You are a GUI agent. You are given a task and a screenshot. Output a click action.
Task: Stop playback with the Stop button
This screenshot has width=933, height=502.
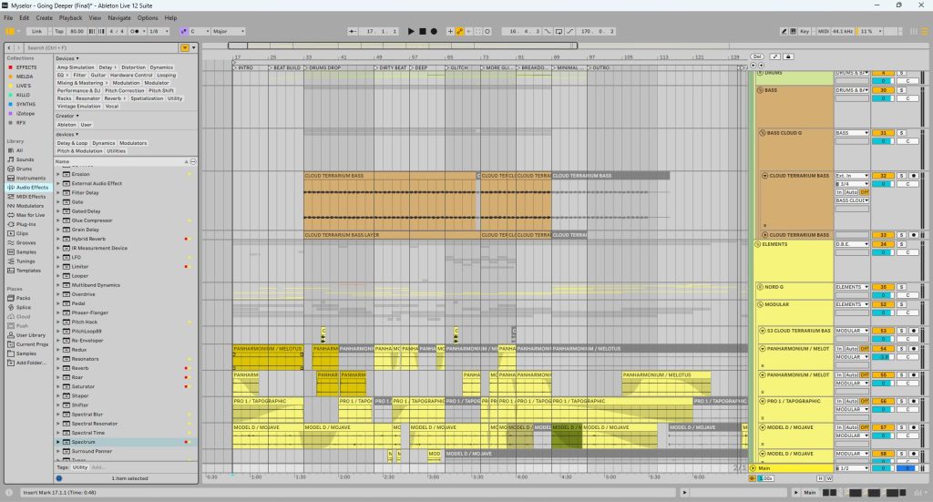tap(423, 31)
